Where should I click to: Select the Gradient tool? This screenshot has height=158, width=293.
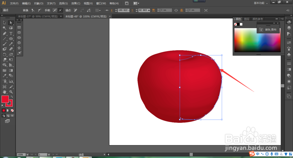point(11,70)
